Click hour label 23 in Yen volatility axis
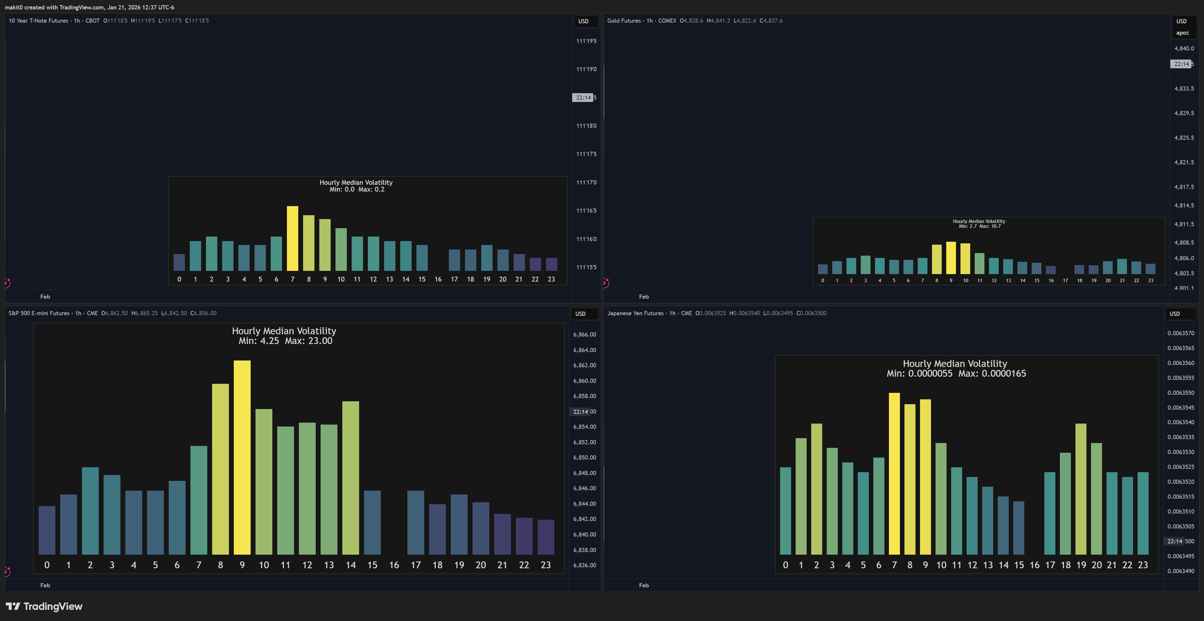1204x621 pixels. coord(1143,565)
